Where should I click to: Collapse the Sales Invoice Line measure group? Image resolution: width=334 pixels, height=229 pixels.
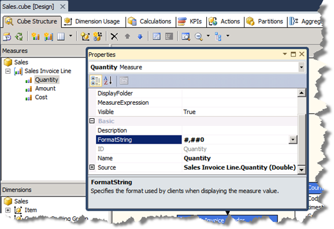(8, 71)
